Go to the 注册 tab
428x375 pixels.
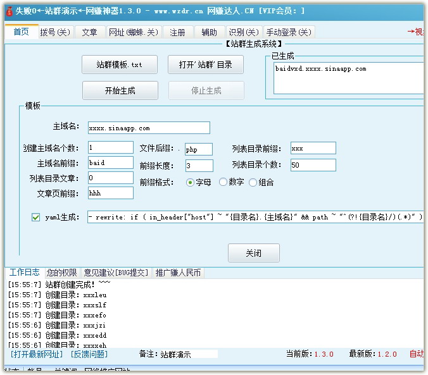(x=177, y=32)
